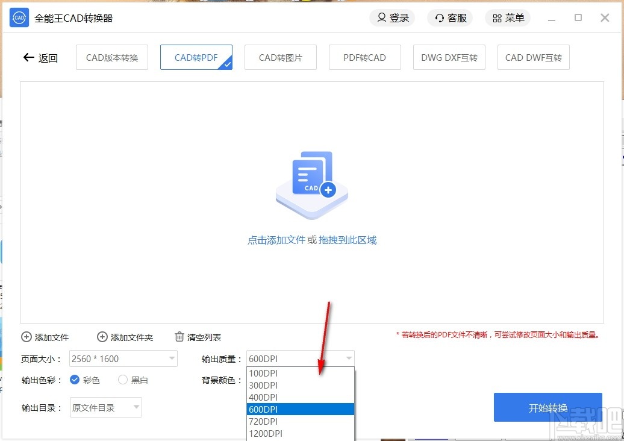Select the 黑白 black-and-white output option
Screen dimensions: 624x441
[x=122, y=380]
